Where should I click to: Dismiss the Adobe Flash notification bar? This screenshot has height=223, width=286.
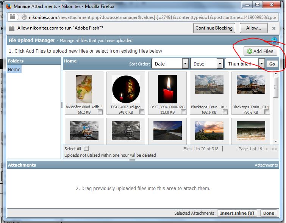pyautogui.click(x=274, y=28)
